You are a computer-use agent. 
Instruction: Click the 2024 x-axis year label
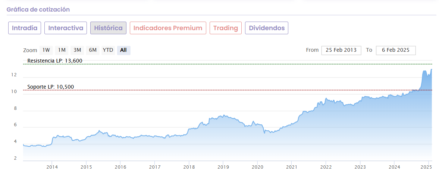[394, 167]
